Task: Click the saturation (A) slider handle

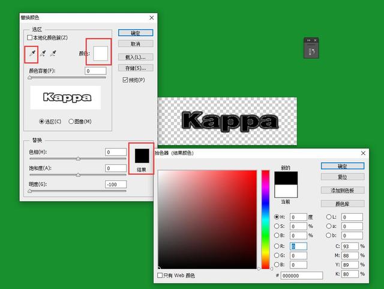Action: [x=78, y=175]
